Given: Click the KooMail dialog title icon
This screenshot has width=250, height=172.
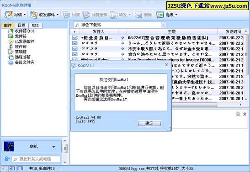Looking at the screenshot, I should [74, 65].
